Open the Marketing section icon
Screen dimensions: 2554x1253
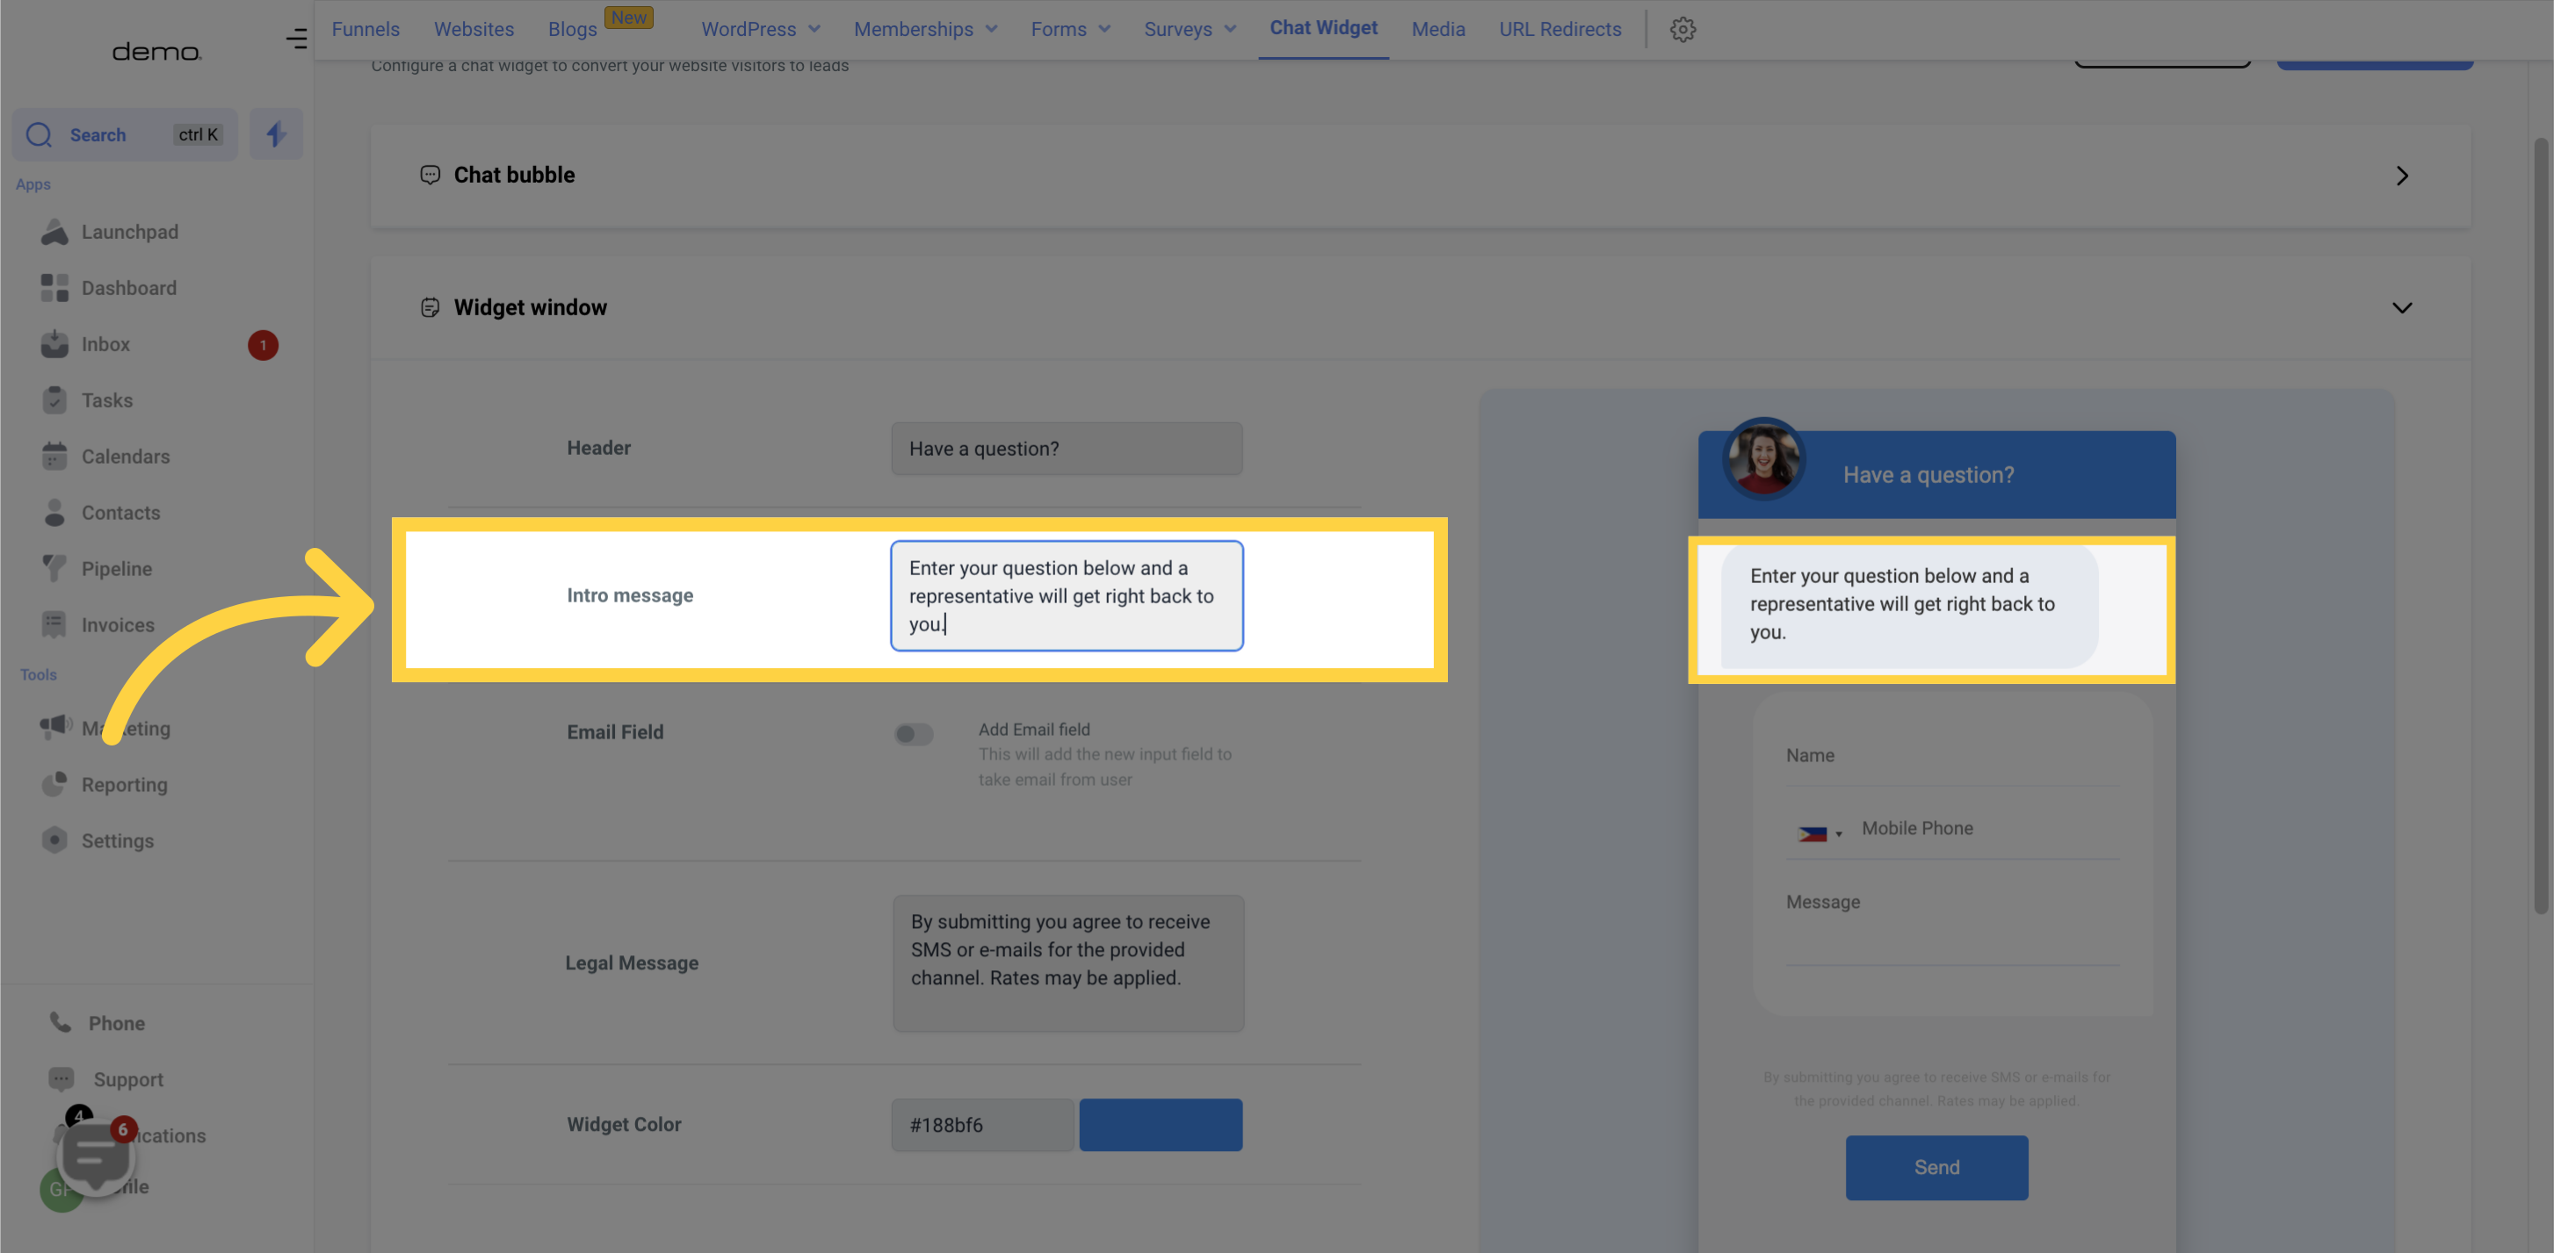click(54, 729)
